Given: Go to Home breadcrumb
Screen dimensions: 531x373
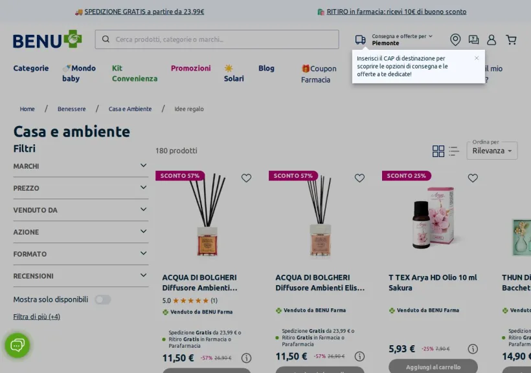Looking at the screenshot, I should tap(27, 109).
